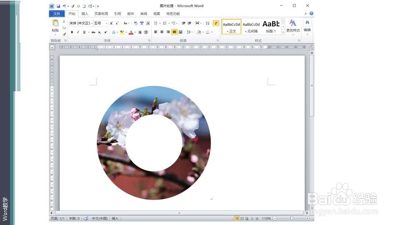This screenshot has height=225, width=400.
Task: Click the Shrink Font icon
Action: coord(117,23)
